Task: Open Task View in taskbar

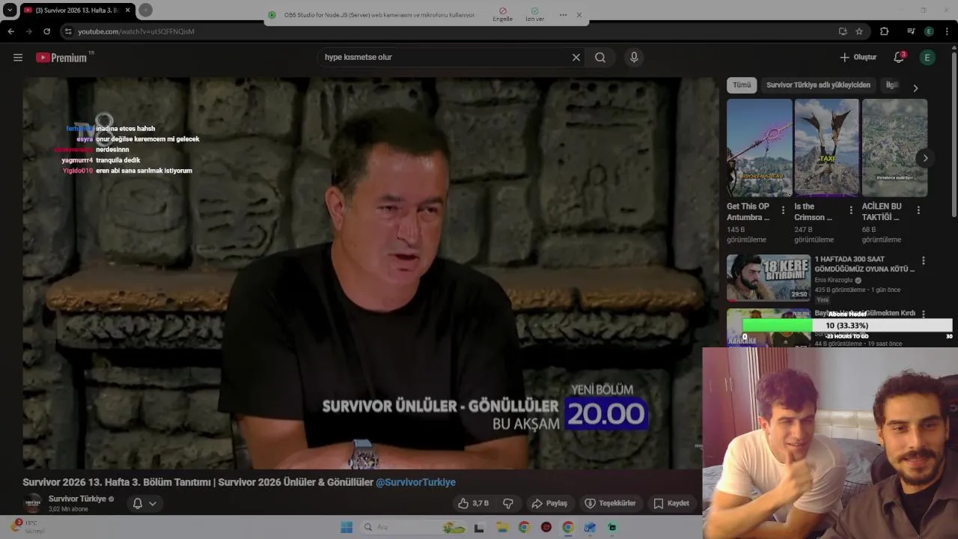Action: pos(479,527)
